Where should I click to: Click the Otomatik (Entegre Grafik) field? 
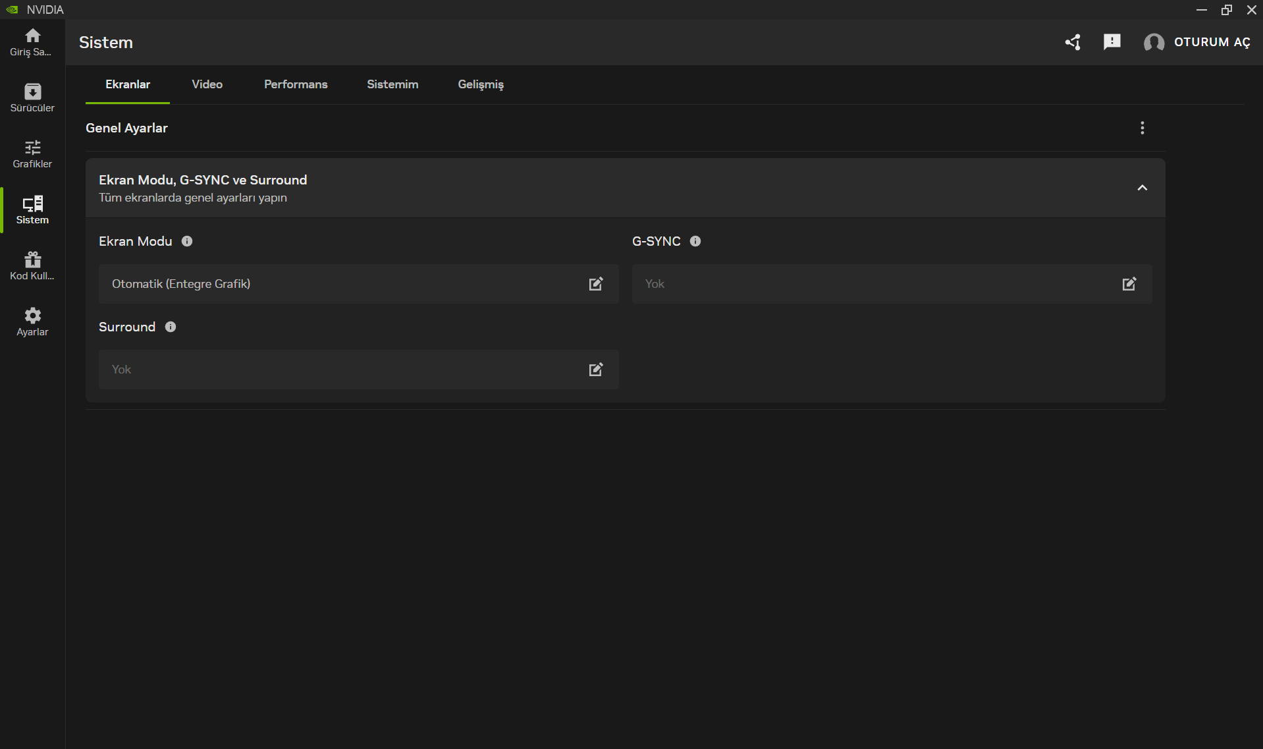[359, 284]
